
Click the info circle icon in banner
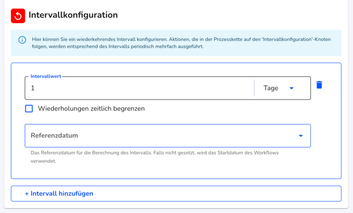tap(22, 40)
